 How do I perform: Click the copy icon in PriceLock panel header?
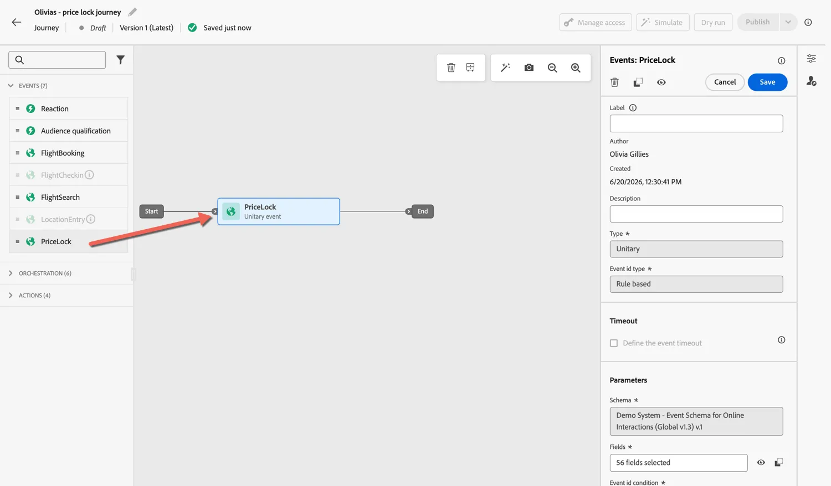[x=638, y=82]
